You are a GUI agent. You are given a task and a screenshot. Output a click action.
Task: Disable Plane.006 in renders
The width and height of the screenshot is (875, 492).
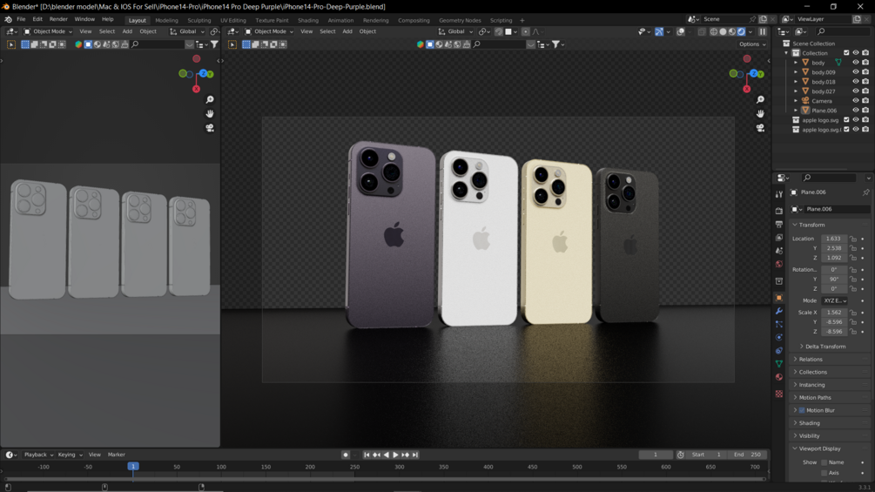coord(865,110)
